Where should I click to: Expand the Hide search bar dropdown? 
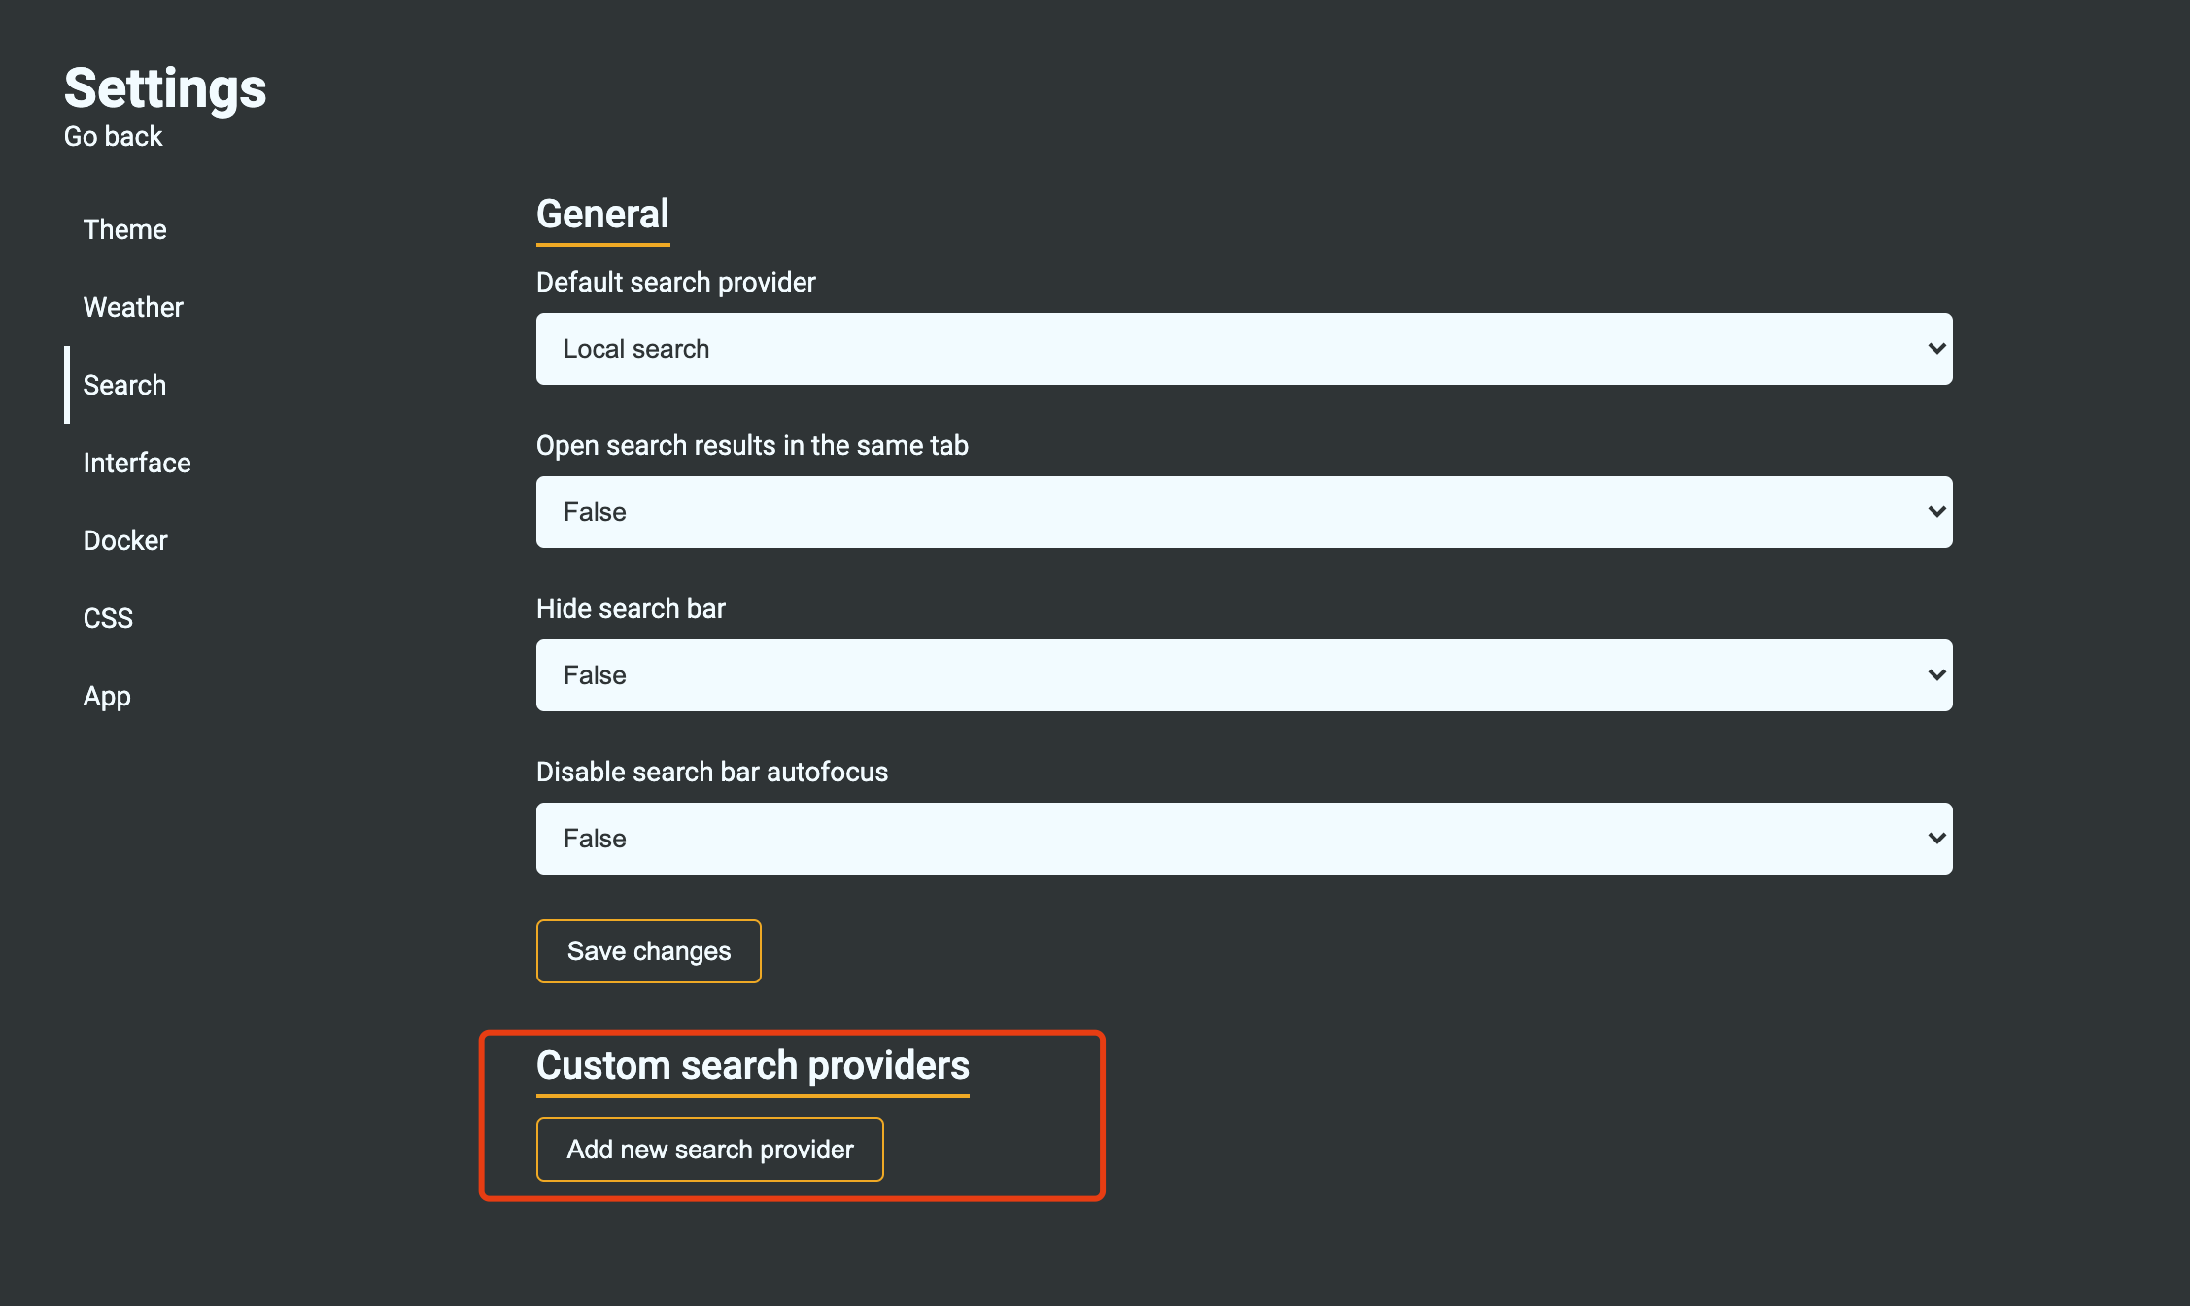(x=1244, y=675)
